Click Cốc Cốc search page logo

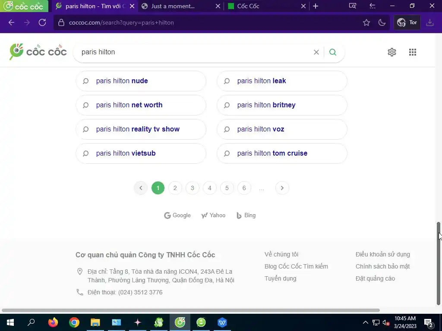38,52
